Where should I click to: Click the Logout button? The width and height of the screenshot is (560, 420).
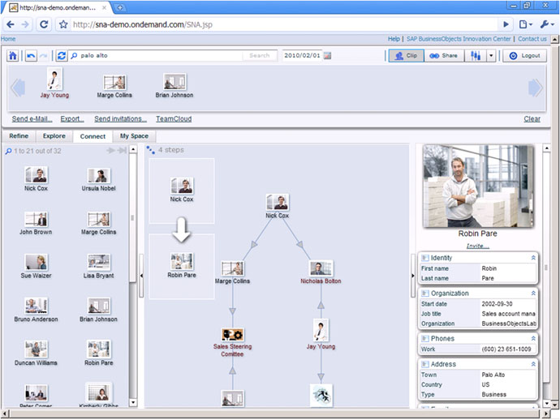click(524, 56)
